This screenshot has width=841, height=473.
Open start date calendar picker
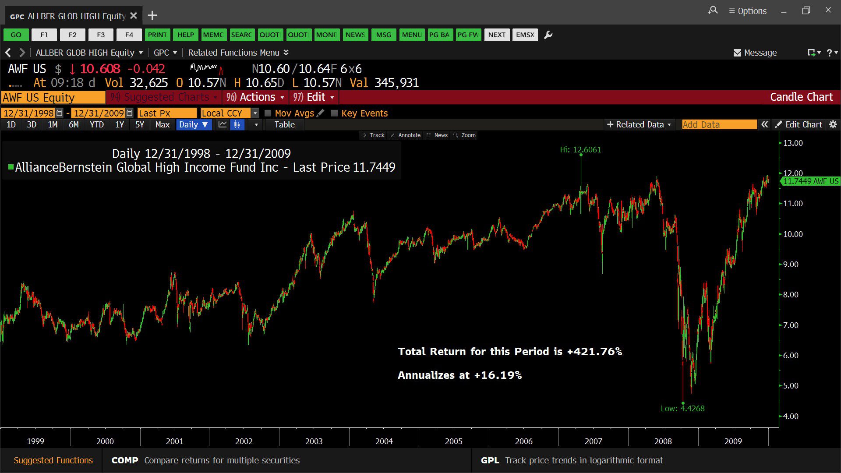click(x=60, y=113)
